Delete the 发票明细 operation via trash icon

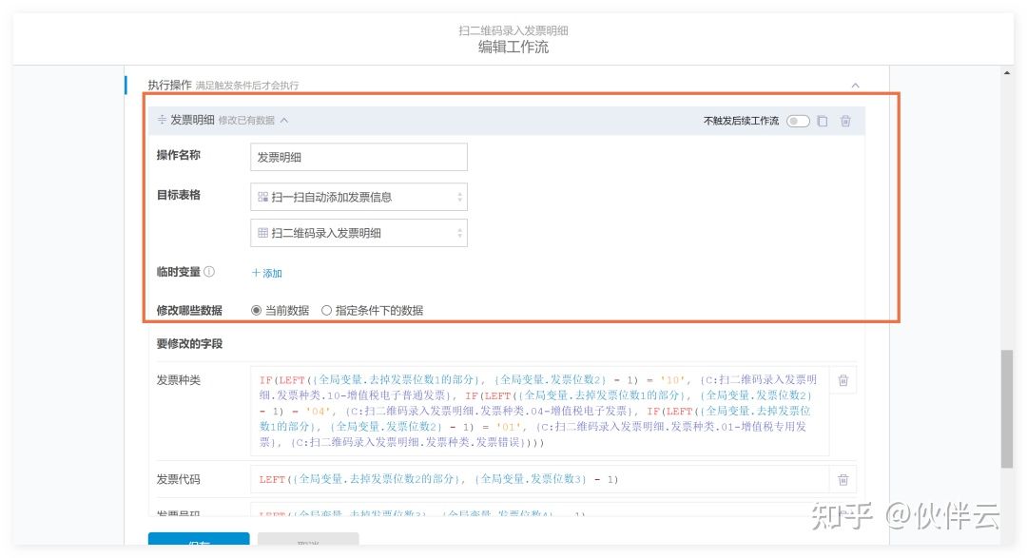pos(844,121)
